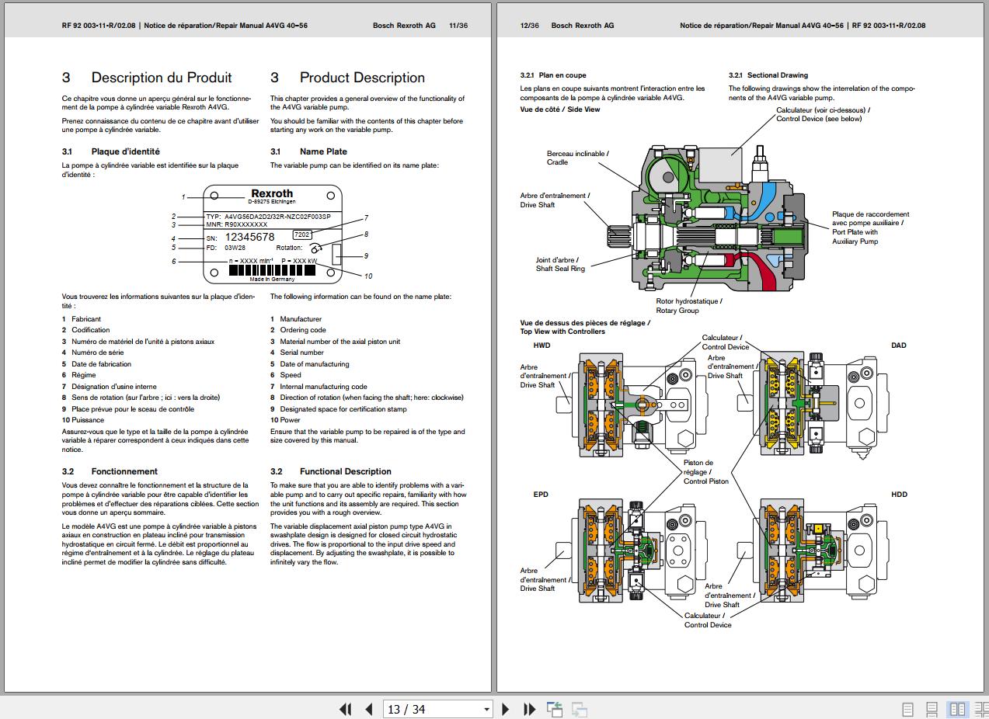Click 'Made in Germany' on name plate
Screen dimensions: 989x719
click(x=272, y=279)
